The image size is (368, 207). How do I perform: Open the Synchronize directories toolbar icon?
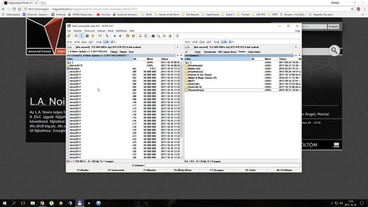coord(164,36)
